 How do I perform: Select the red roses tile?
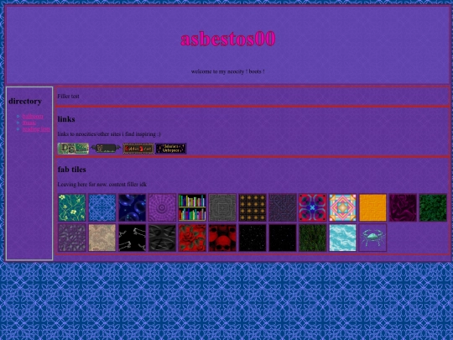(192, 238)
